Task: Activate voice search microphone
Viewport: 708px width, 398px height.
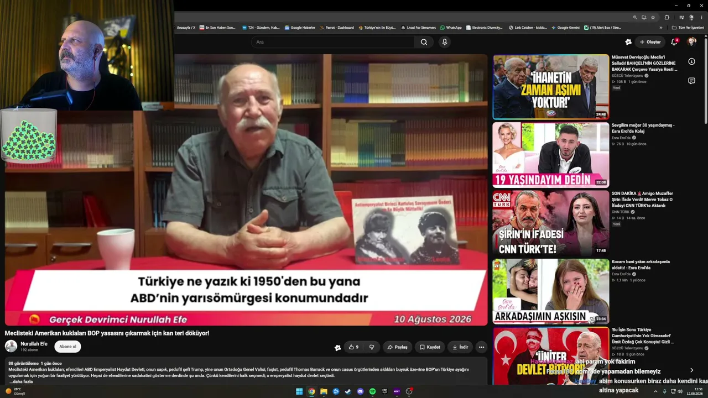Action: [x=444, y=42]
